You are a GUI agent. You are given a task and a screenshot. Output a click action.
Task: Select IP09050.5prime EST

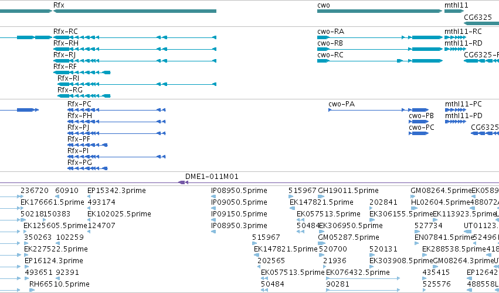click(239, 202)
